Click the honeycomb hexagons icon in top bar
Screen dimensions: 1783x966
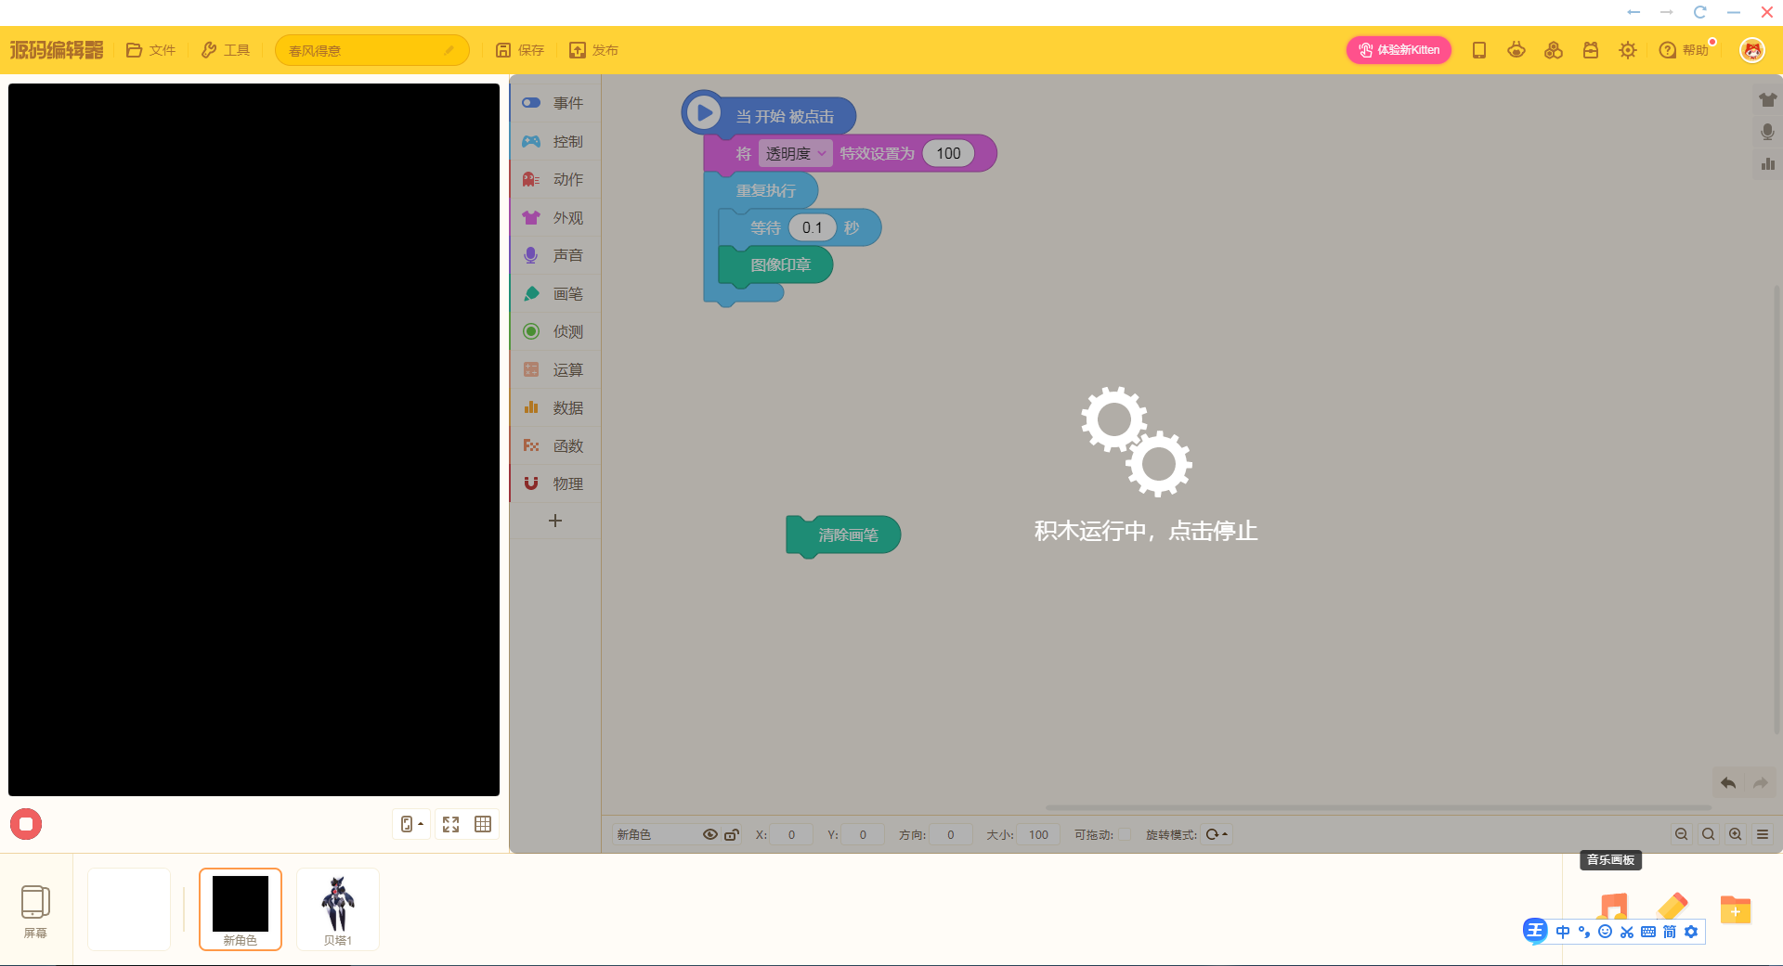(x=1554, y=50)
